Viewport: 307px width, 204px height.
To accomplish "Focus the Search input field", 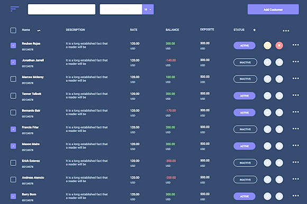I will click(x=62, y=10).
